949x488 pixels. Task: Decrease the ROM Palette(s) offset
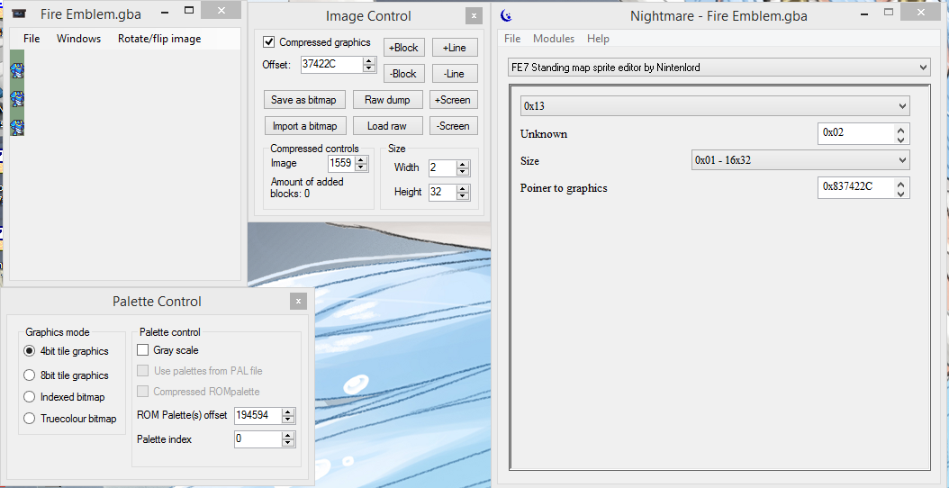[x=288, y=420]
